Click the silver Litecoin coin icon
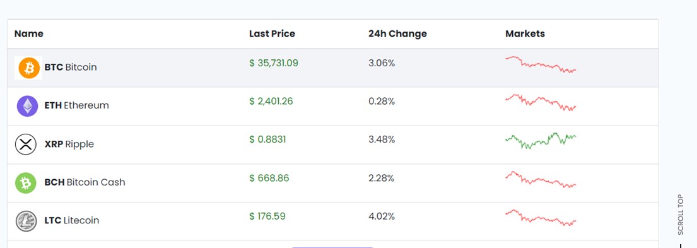The width and height of the screenshot is (697, 248). (26, 221)
